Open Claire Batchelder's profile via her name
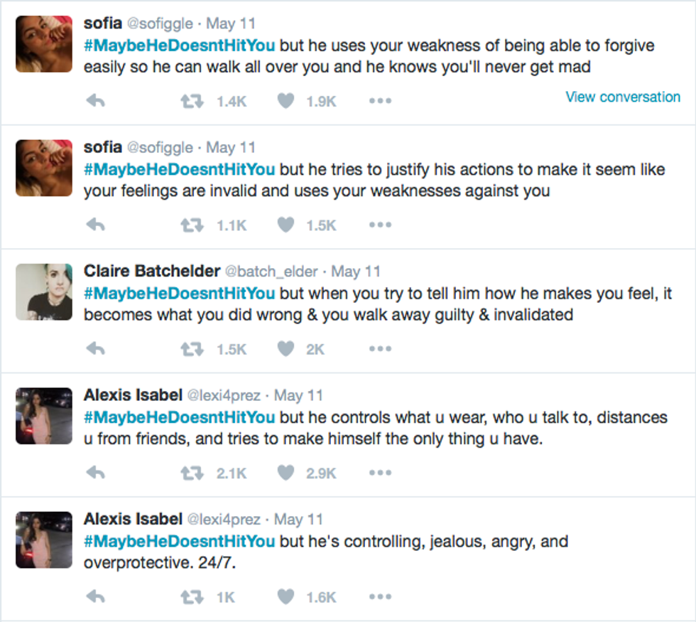The height and width of the screenshot is (622, 696). coord(151,271)
